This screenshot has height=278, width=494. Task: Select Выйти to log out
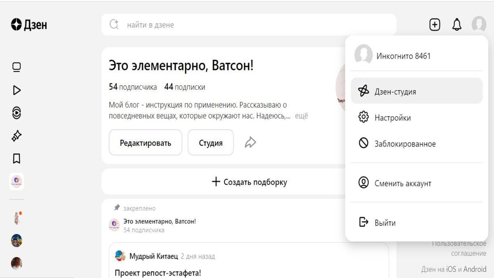coord(416,223)
